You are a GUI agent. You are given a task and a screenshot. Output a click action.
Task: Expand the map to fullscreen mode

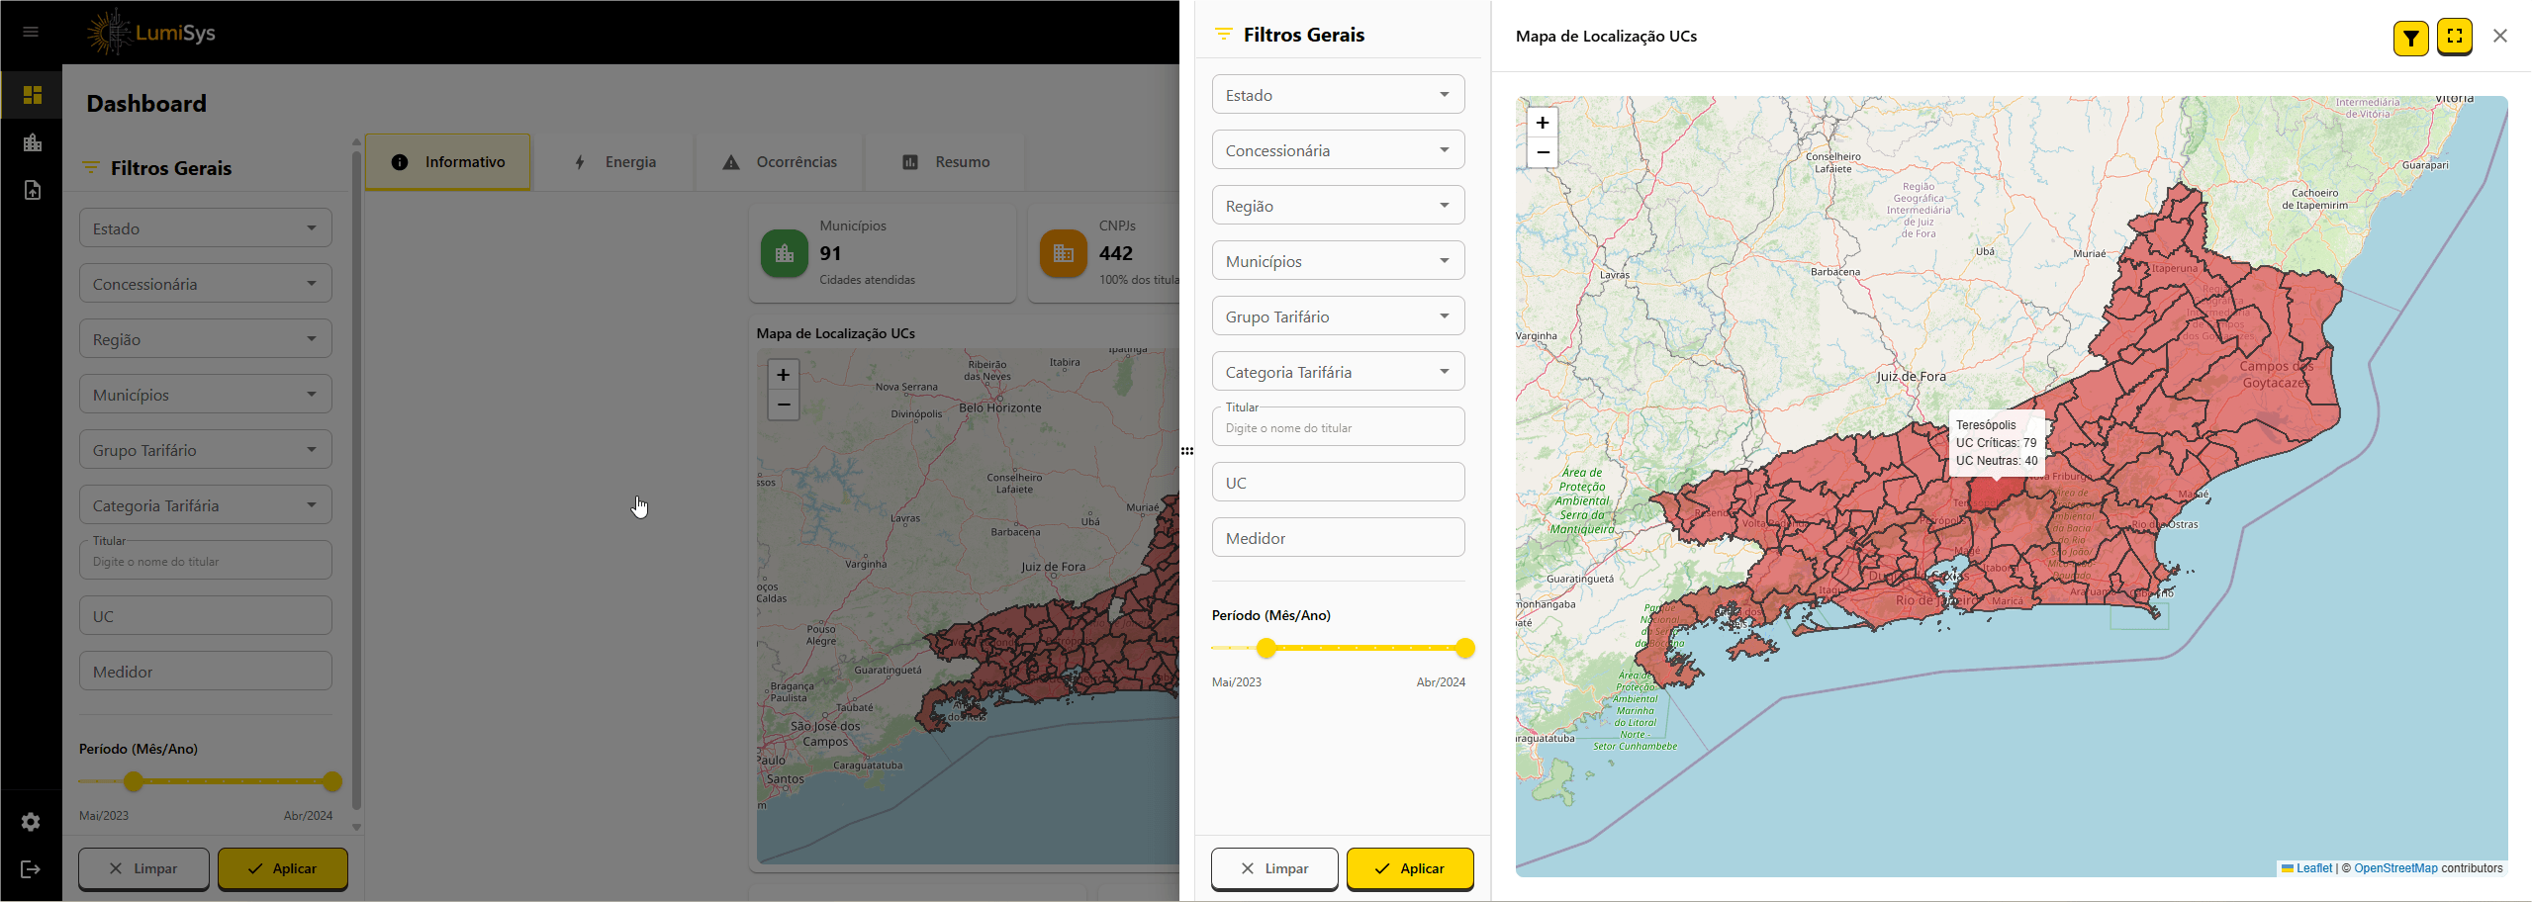(2454, 36)
